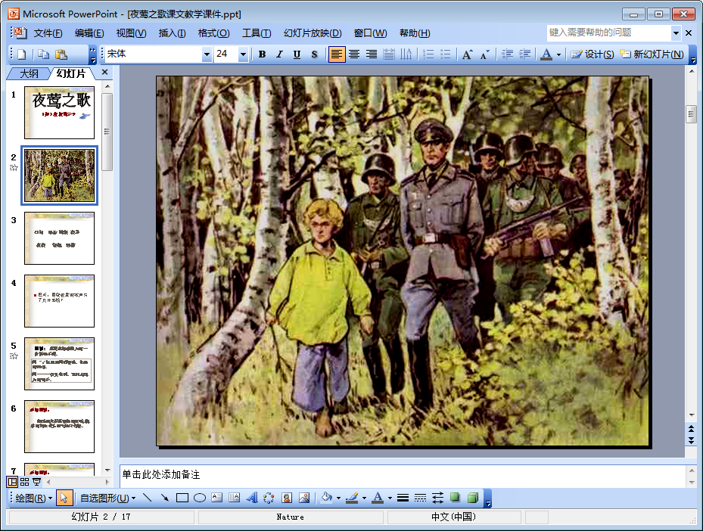The height and width of the screenshot is (531, 703).
Task: Click the change text direction icon
Action: 406,54
